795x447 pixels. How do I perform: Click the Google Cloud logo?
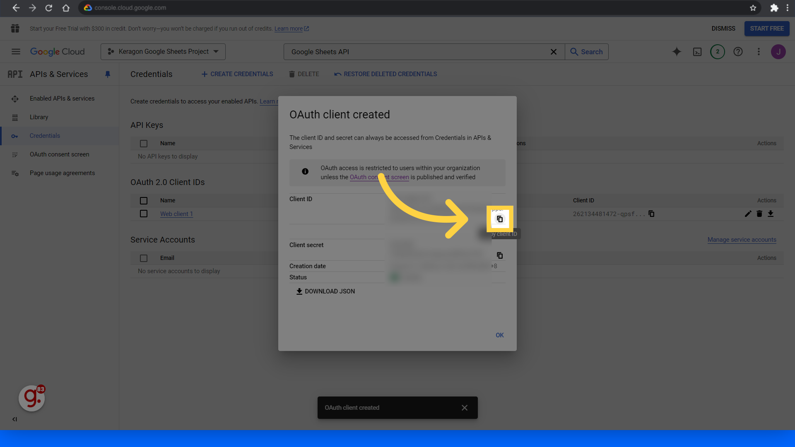point(58,52)
